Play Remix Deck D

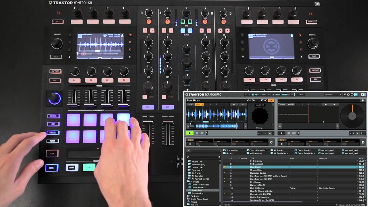[282, 144]
